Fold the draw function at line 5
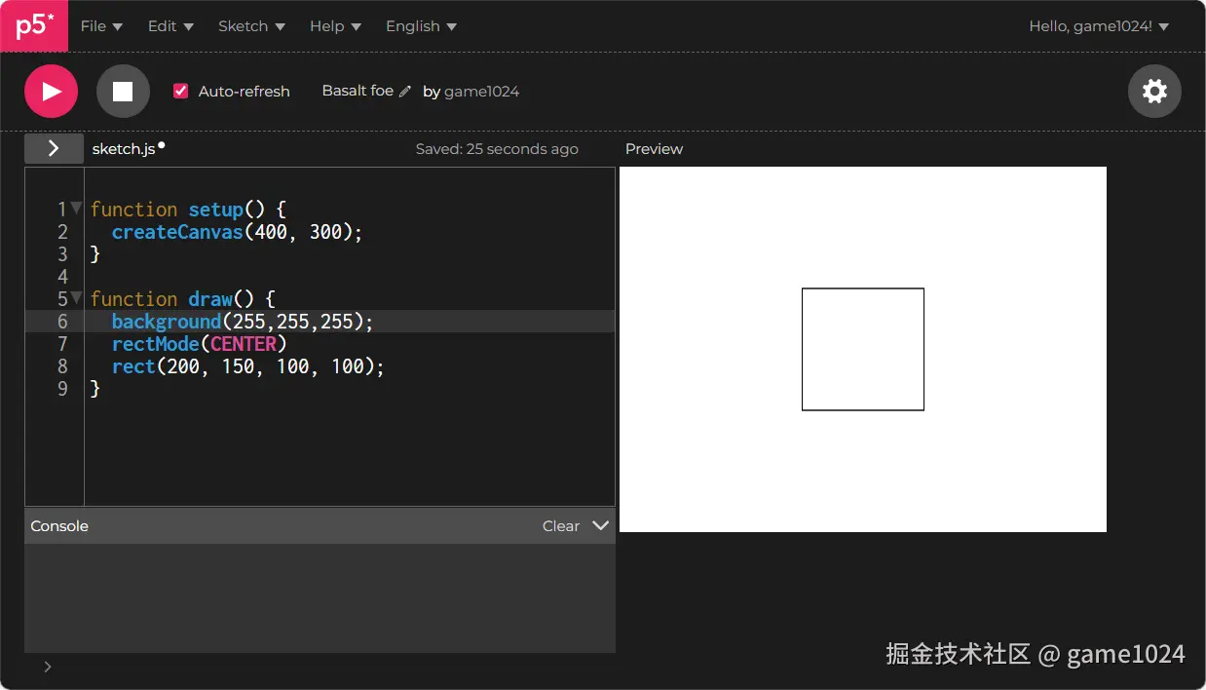The height and width of the screenshot is (690, 1206). tap(76, 297)
